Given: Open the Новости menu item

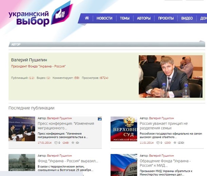Looking at the screenshot, I should 104,18.
